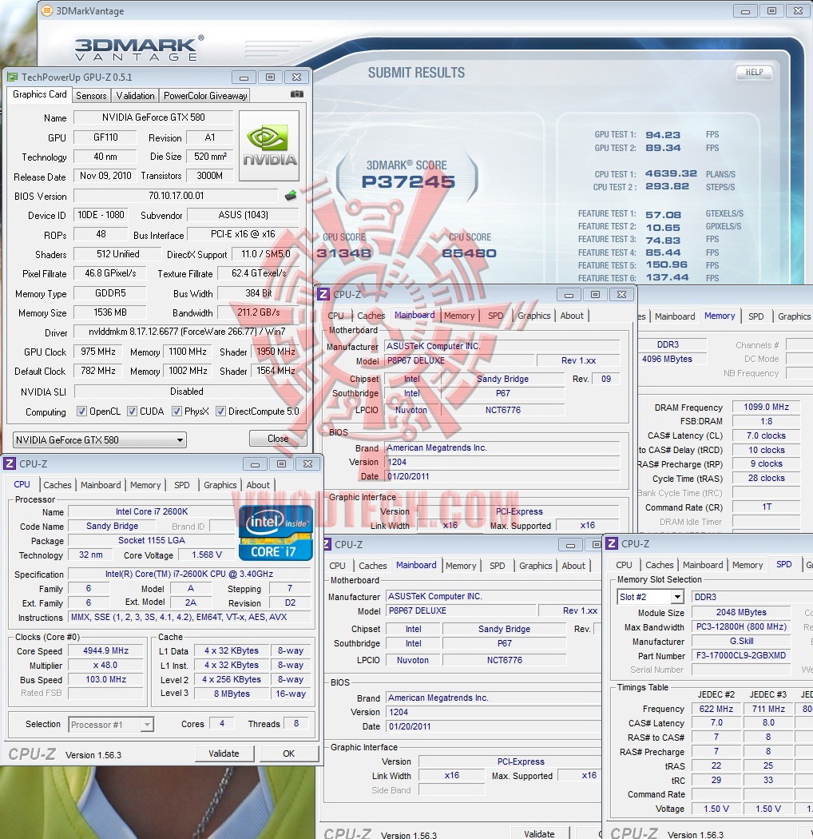Image resolution: width=813 pixels, height=839 pixels.
Task: Click the GPU-Z title bar app icon
Action: coord(12,77)
